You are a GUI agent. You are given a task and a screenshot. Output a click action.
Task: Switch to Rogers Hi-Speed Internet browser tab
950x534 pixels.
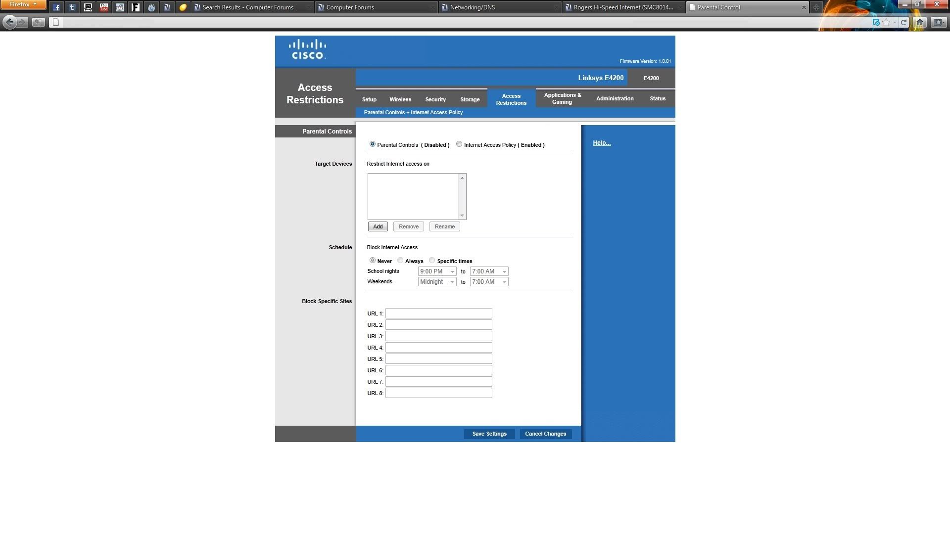tap(623, 7)
